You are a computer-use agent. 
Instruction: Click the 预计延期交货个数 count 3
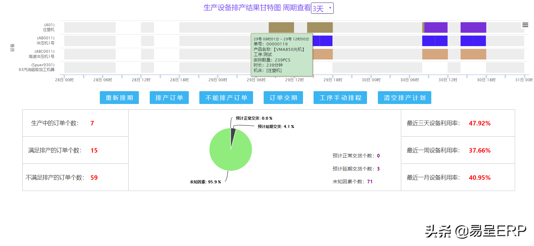click(x=378, y=169)
